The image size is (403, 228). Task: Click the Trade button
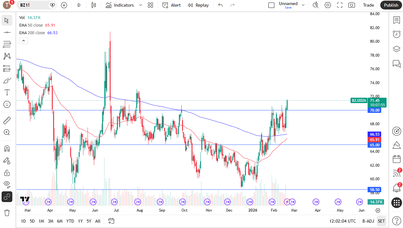coord(369,5)
